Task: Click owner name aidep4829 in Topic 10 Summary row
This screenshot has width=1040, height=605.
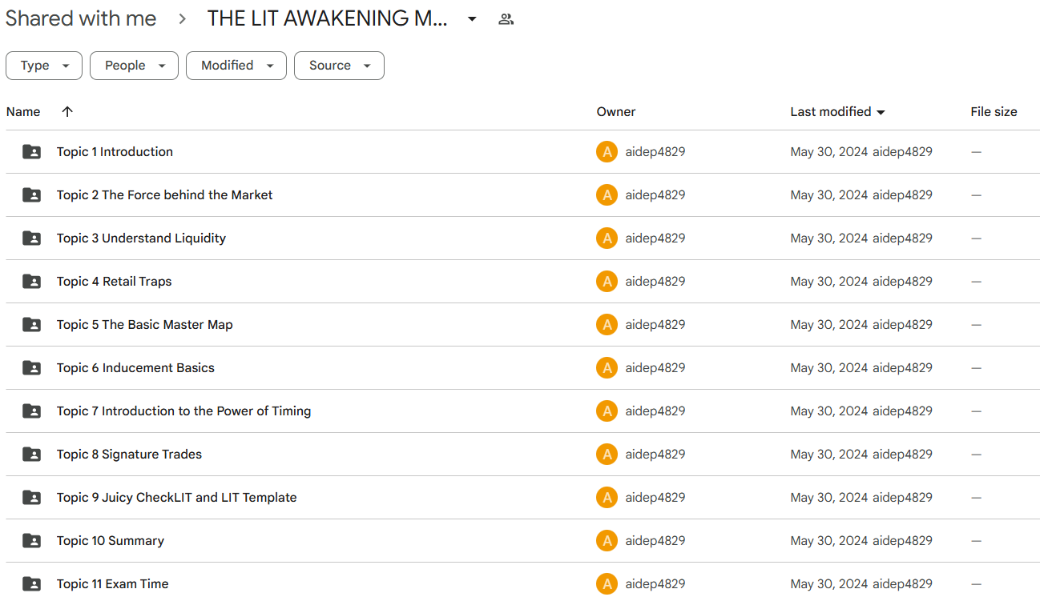Action: [x=655, y=540]
